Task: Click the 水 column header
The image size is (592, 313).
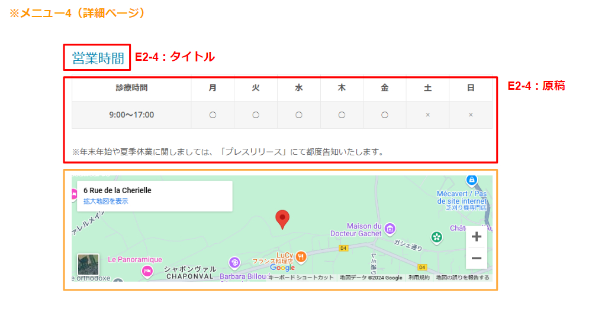Action: [298, 88]
